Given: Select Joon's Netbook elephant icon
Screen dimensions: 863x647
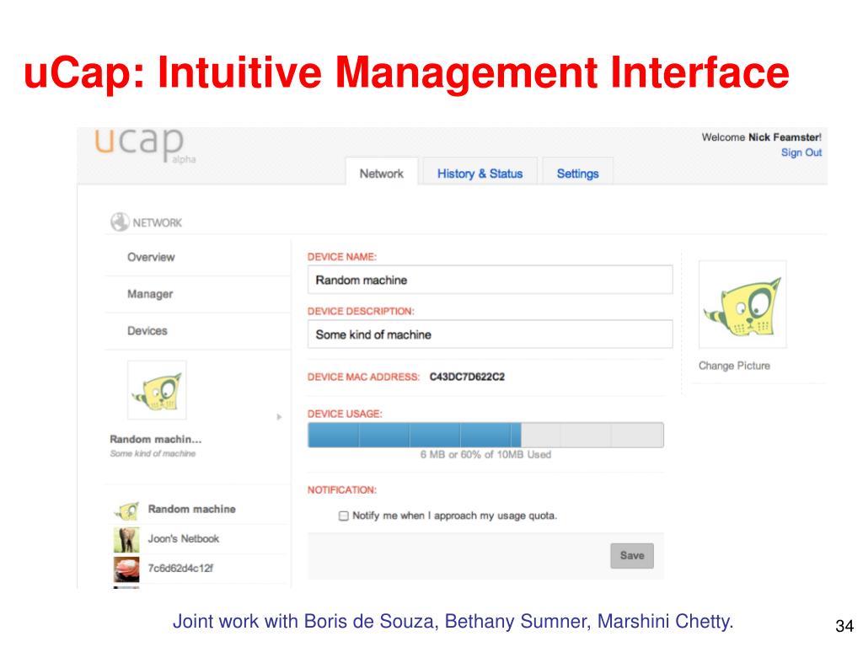Looking at the screenshot, I should 126,540.
